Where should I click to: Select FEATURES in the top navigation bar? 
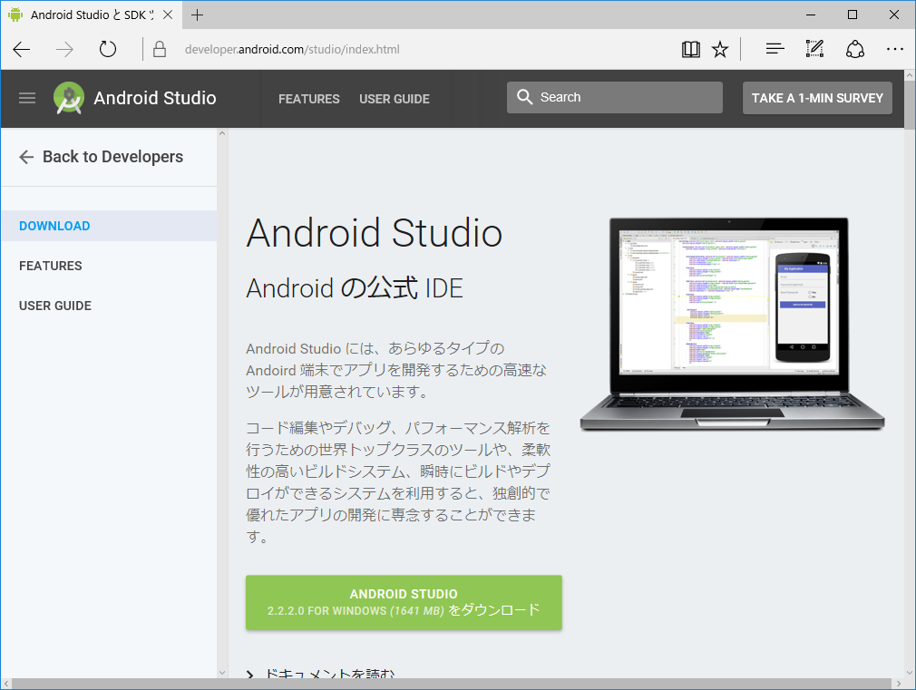(309, 99)
